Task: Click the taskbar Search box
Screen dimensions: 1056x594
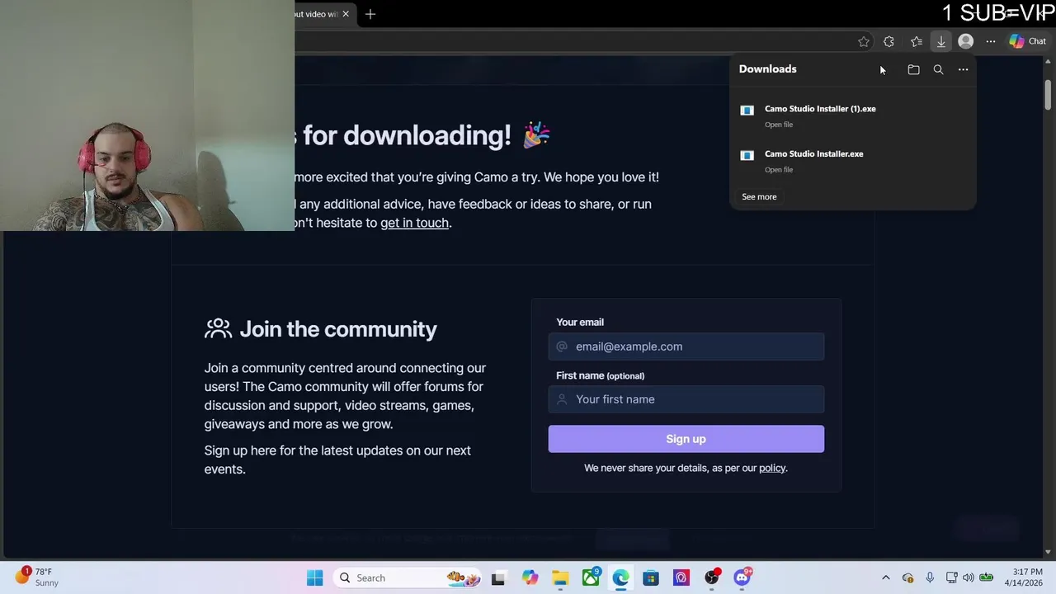Action: [408, 578]
